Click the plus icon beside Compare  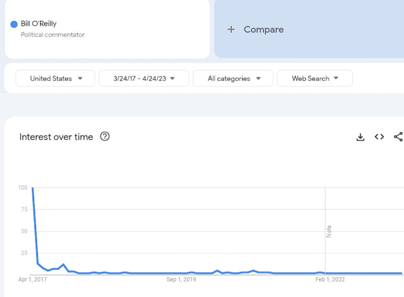pos(231,29)
